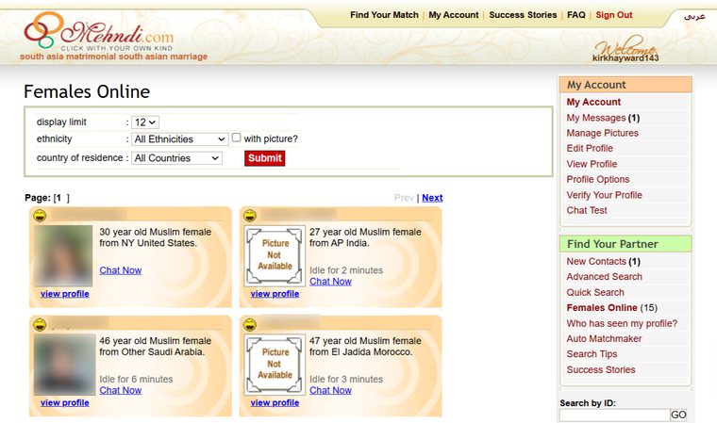Open Find Your Match in top menu
This screenshot has height=423, width=717.
click(x=384, y=15)
